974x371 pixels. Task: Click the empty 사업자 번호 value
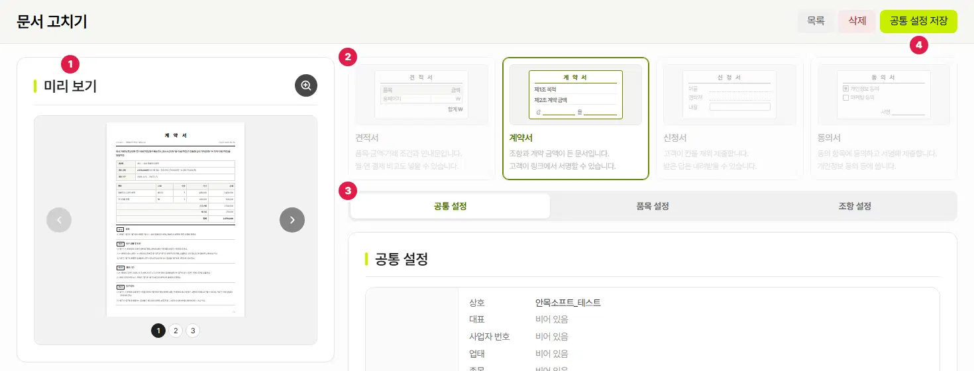pos(552,337)
